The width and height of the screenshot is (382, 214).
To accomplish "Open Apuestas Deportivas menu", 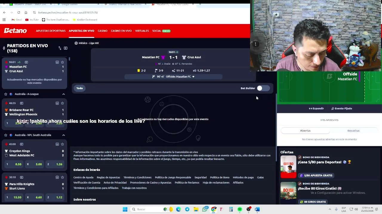I will click(51, 31).
